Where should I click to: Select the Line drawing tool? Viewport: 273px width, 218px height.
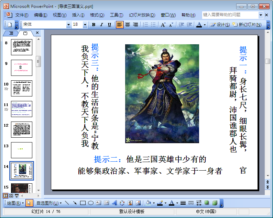67,203
